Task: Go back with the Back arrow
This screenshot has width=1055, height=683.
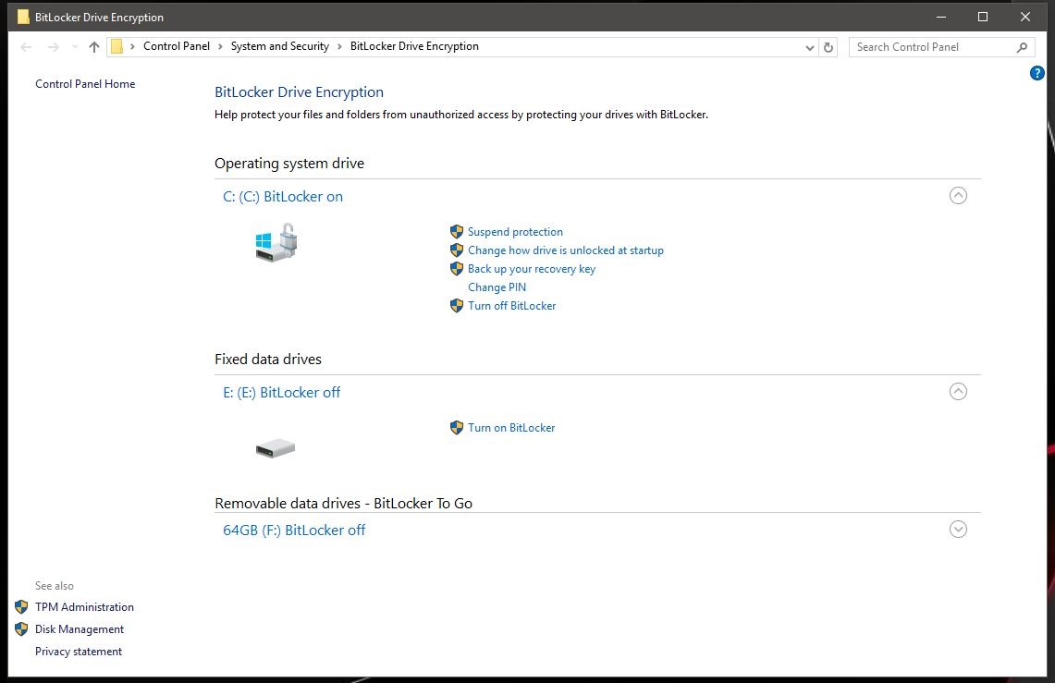Action: [x=26, y=47]
